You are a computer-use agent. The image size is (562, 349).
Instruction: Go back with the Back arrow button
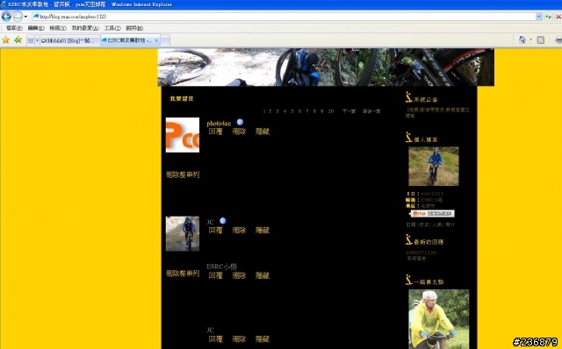point(6,17)
